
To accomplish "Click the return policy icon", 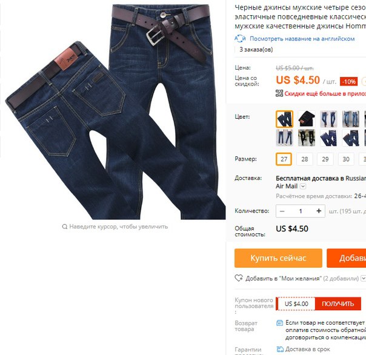I will click(279, 323).
